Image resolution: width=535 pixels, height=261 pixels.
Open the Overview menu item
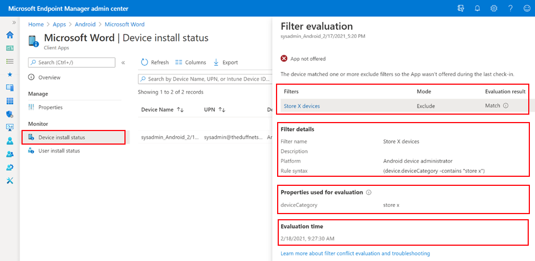(49, 77)
